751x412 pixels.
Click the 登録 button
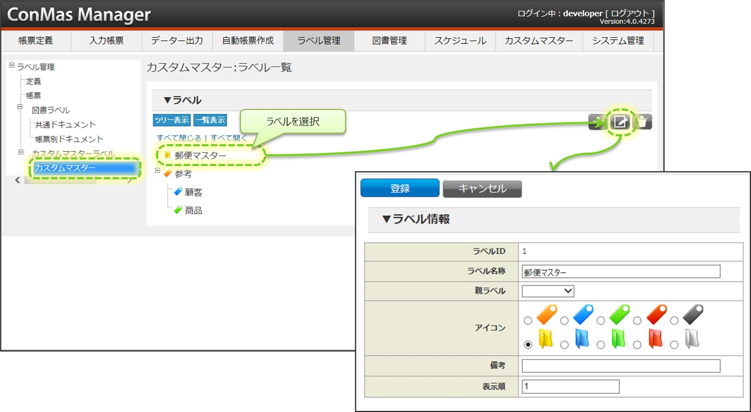(399, 189)
